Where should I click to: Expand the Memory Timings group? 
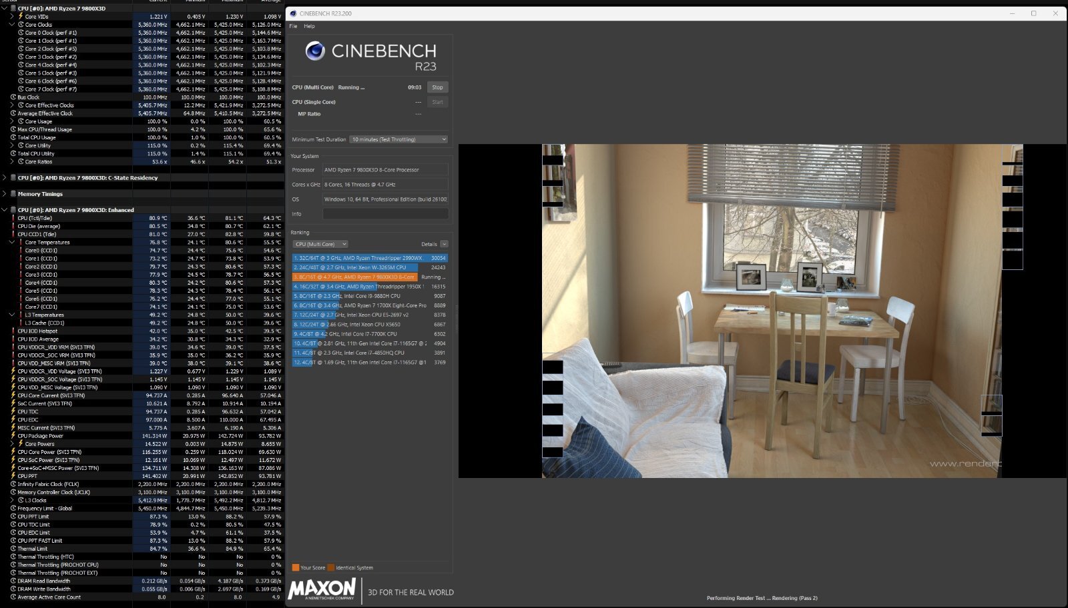click(5, 194)
